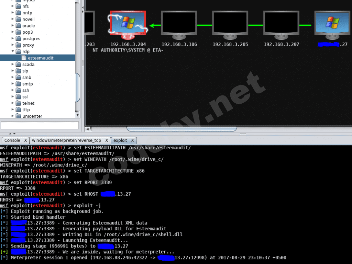Expand the postgres tree node
Image resolution: width=352 pixels, height=264 pixels.
click(13, 38)
